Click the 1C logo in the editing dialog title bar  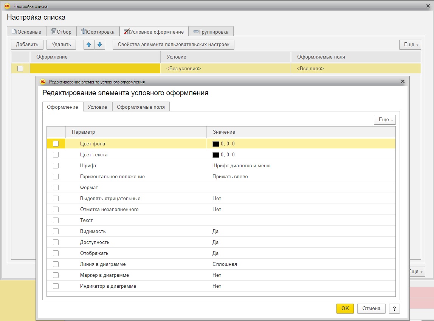[x=43, y=82]
